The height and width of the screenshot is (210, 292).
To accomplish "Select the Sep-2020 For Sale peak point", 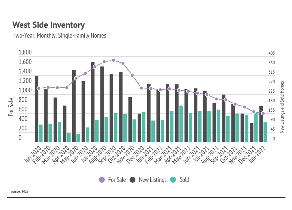I will (114, 60).
